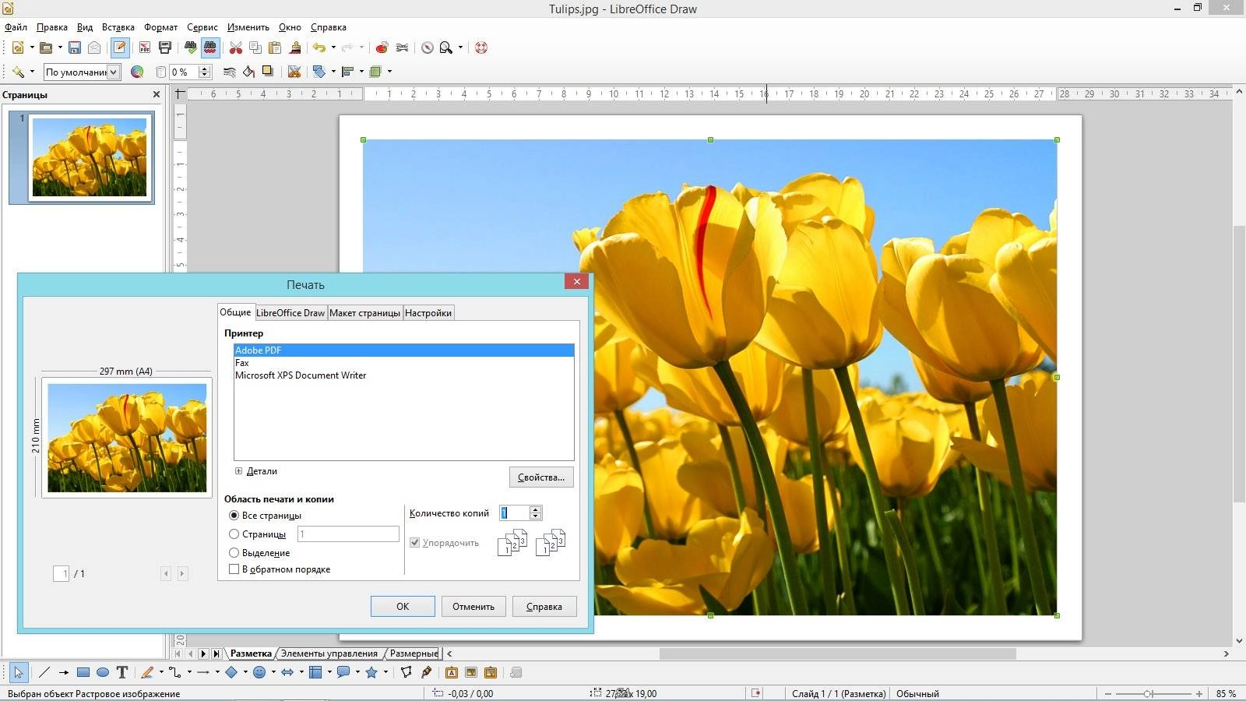This screenshot has height=701, width=1246.
Task: Open the Файл menu
Action: [16, 27]
